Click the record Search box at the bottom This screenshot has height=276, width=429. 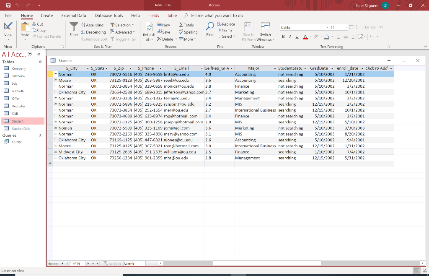click(x=134, y=264)
